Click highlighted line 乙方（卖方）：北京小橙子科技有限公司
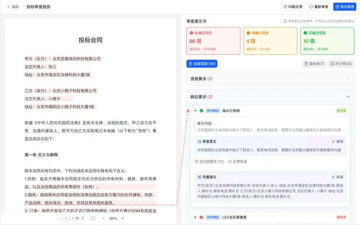This screenshot has height=225, width=360. [60, 91]
